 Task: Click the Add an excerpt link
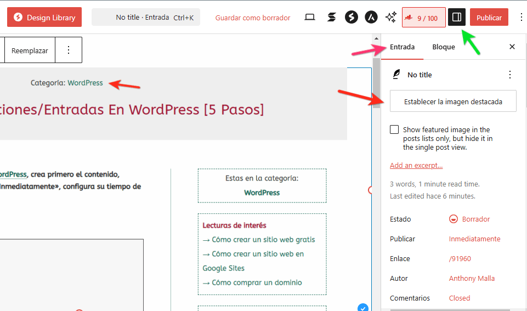416,166
